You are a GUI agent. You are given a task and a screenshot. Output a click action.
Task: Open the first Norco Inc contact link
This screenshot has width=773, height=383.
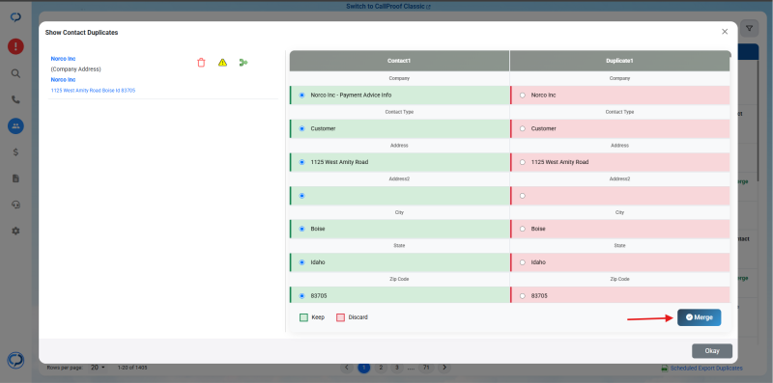coord(63,59)
